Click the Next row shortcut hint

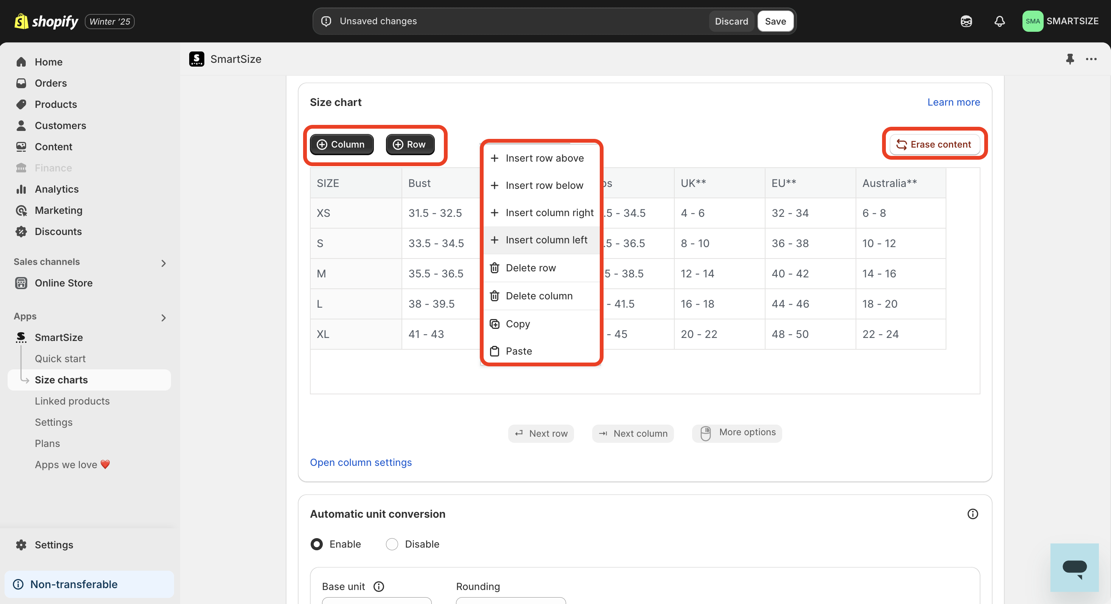541,433
